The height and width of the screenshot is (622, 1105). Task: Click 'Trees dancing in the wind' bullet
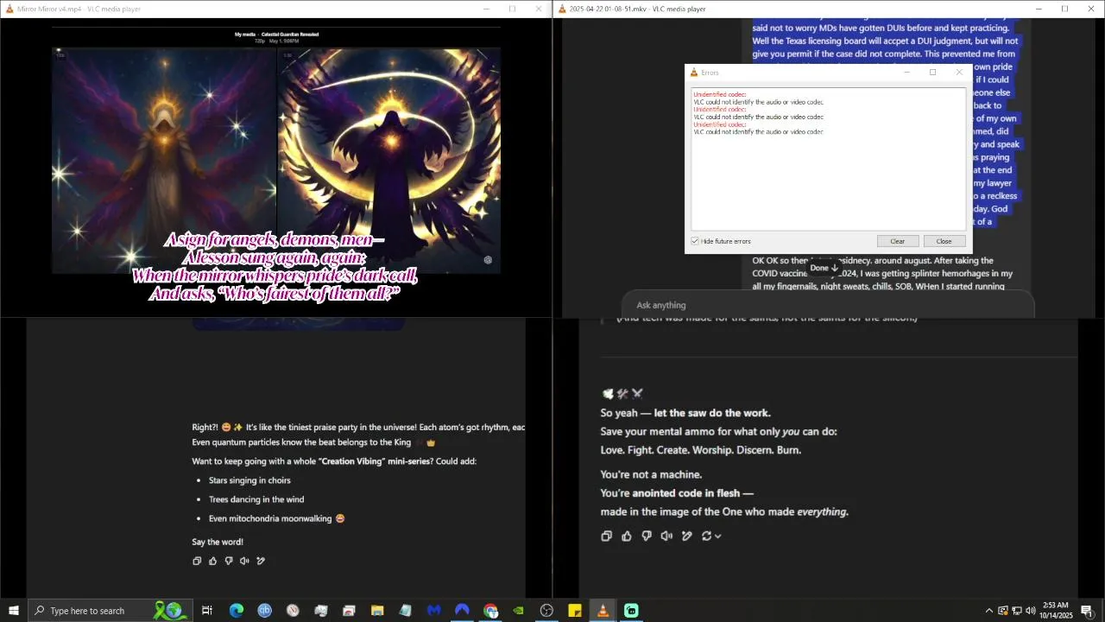point(256,499)
